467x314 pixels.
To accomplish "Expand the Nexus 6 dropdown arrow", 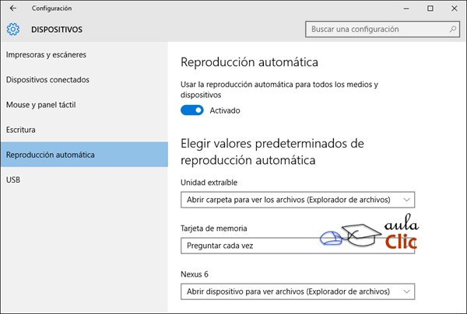I will 406,291.
